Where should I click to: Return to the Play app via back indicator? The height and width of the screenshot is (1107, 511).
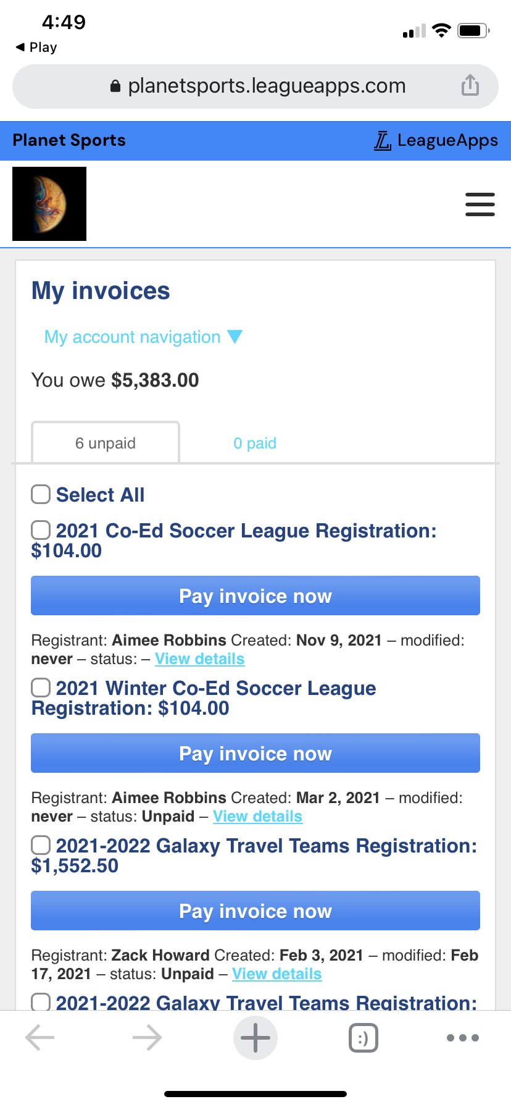(x=36, y=47)
